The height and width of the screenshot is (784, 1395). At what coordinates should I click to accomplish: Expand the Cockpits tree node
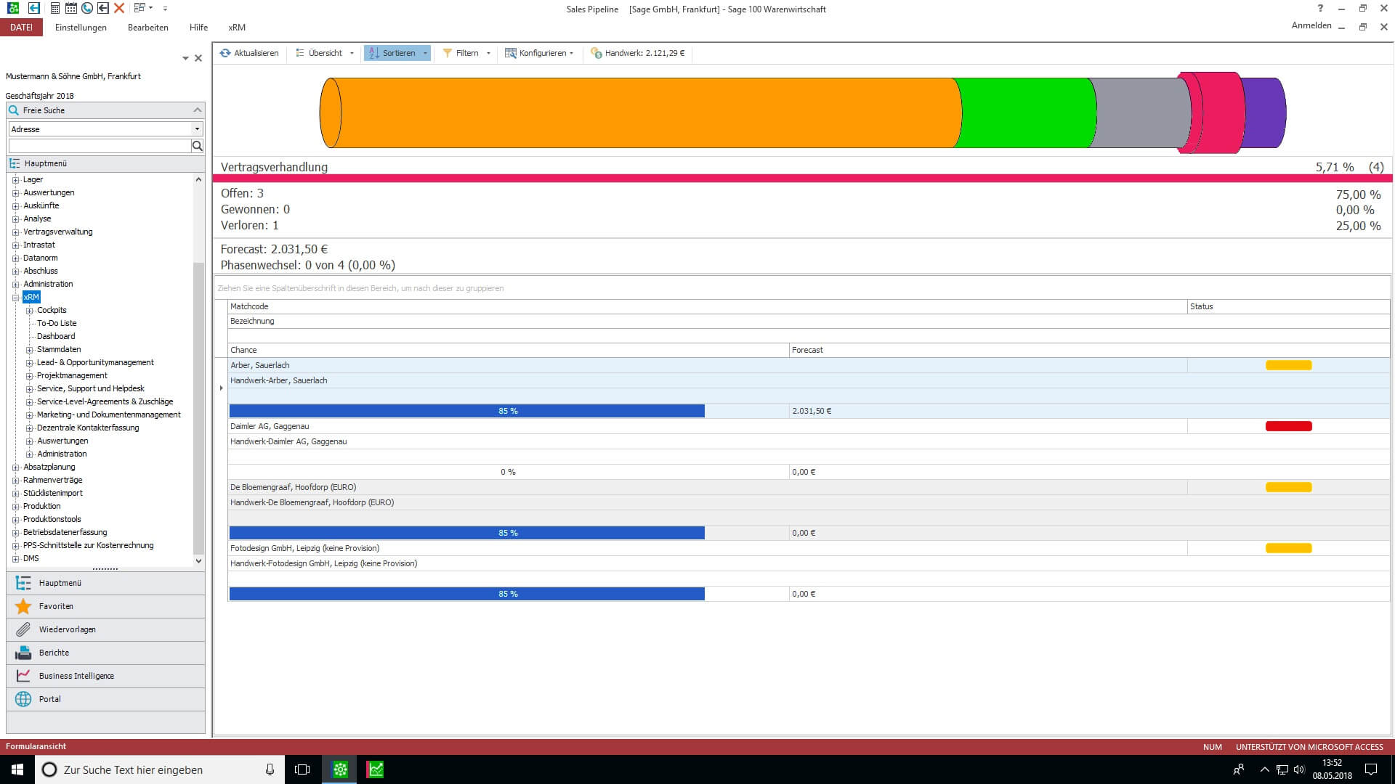[x=30, y=310]
